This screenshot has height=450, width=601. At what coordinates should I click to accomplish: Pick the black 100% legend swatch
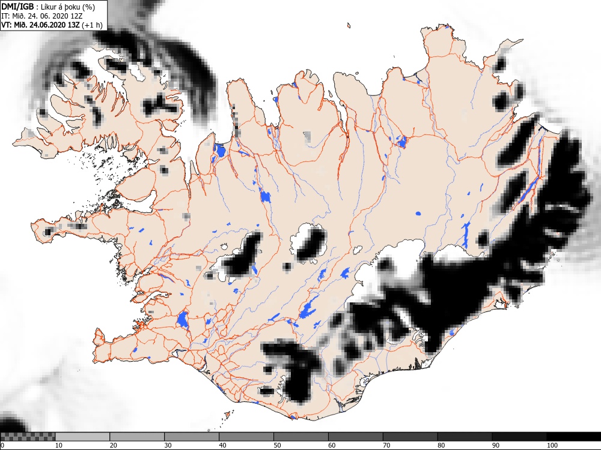coord(574,437)
